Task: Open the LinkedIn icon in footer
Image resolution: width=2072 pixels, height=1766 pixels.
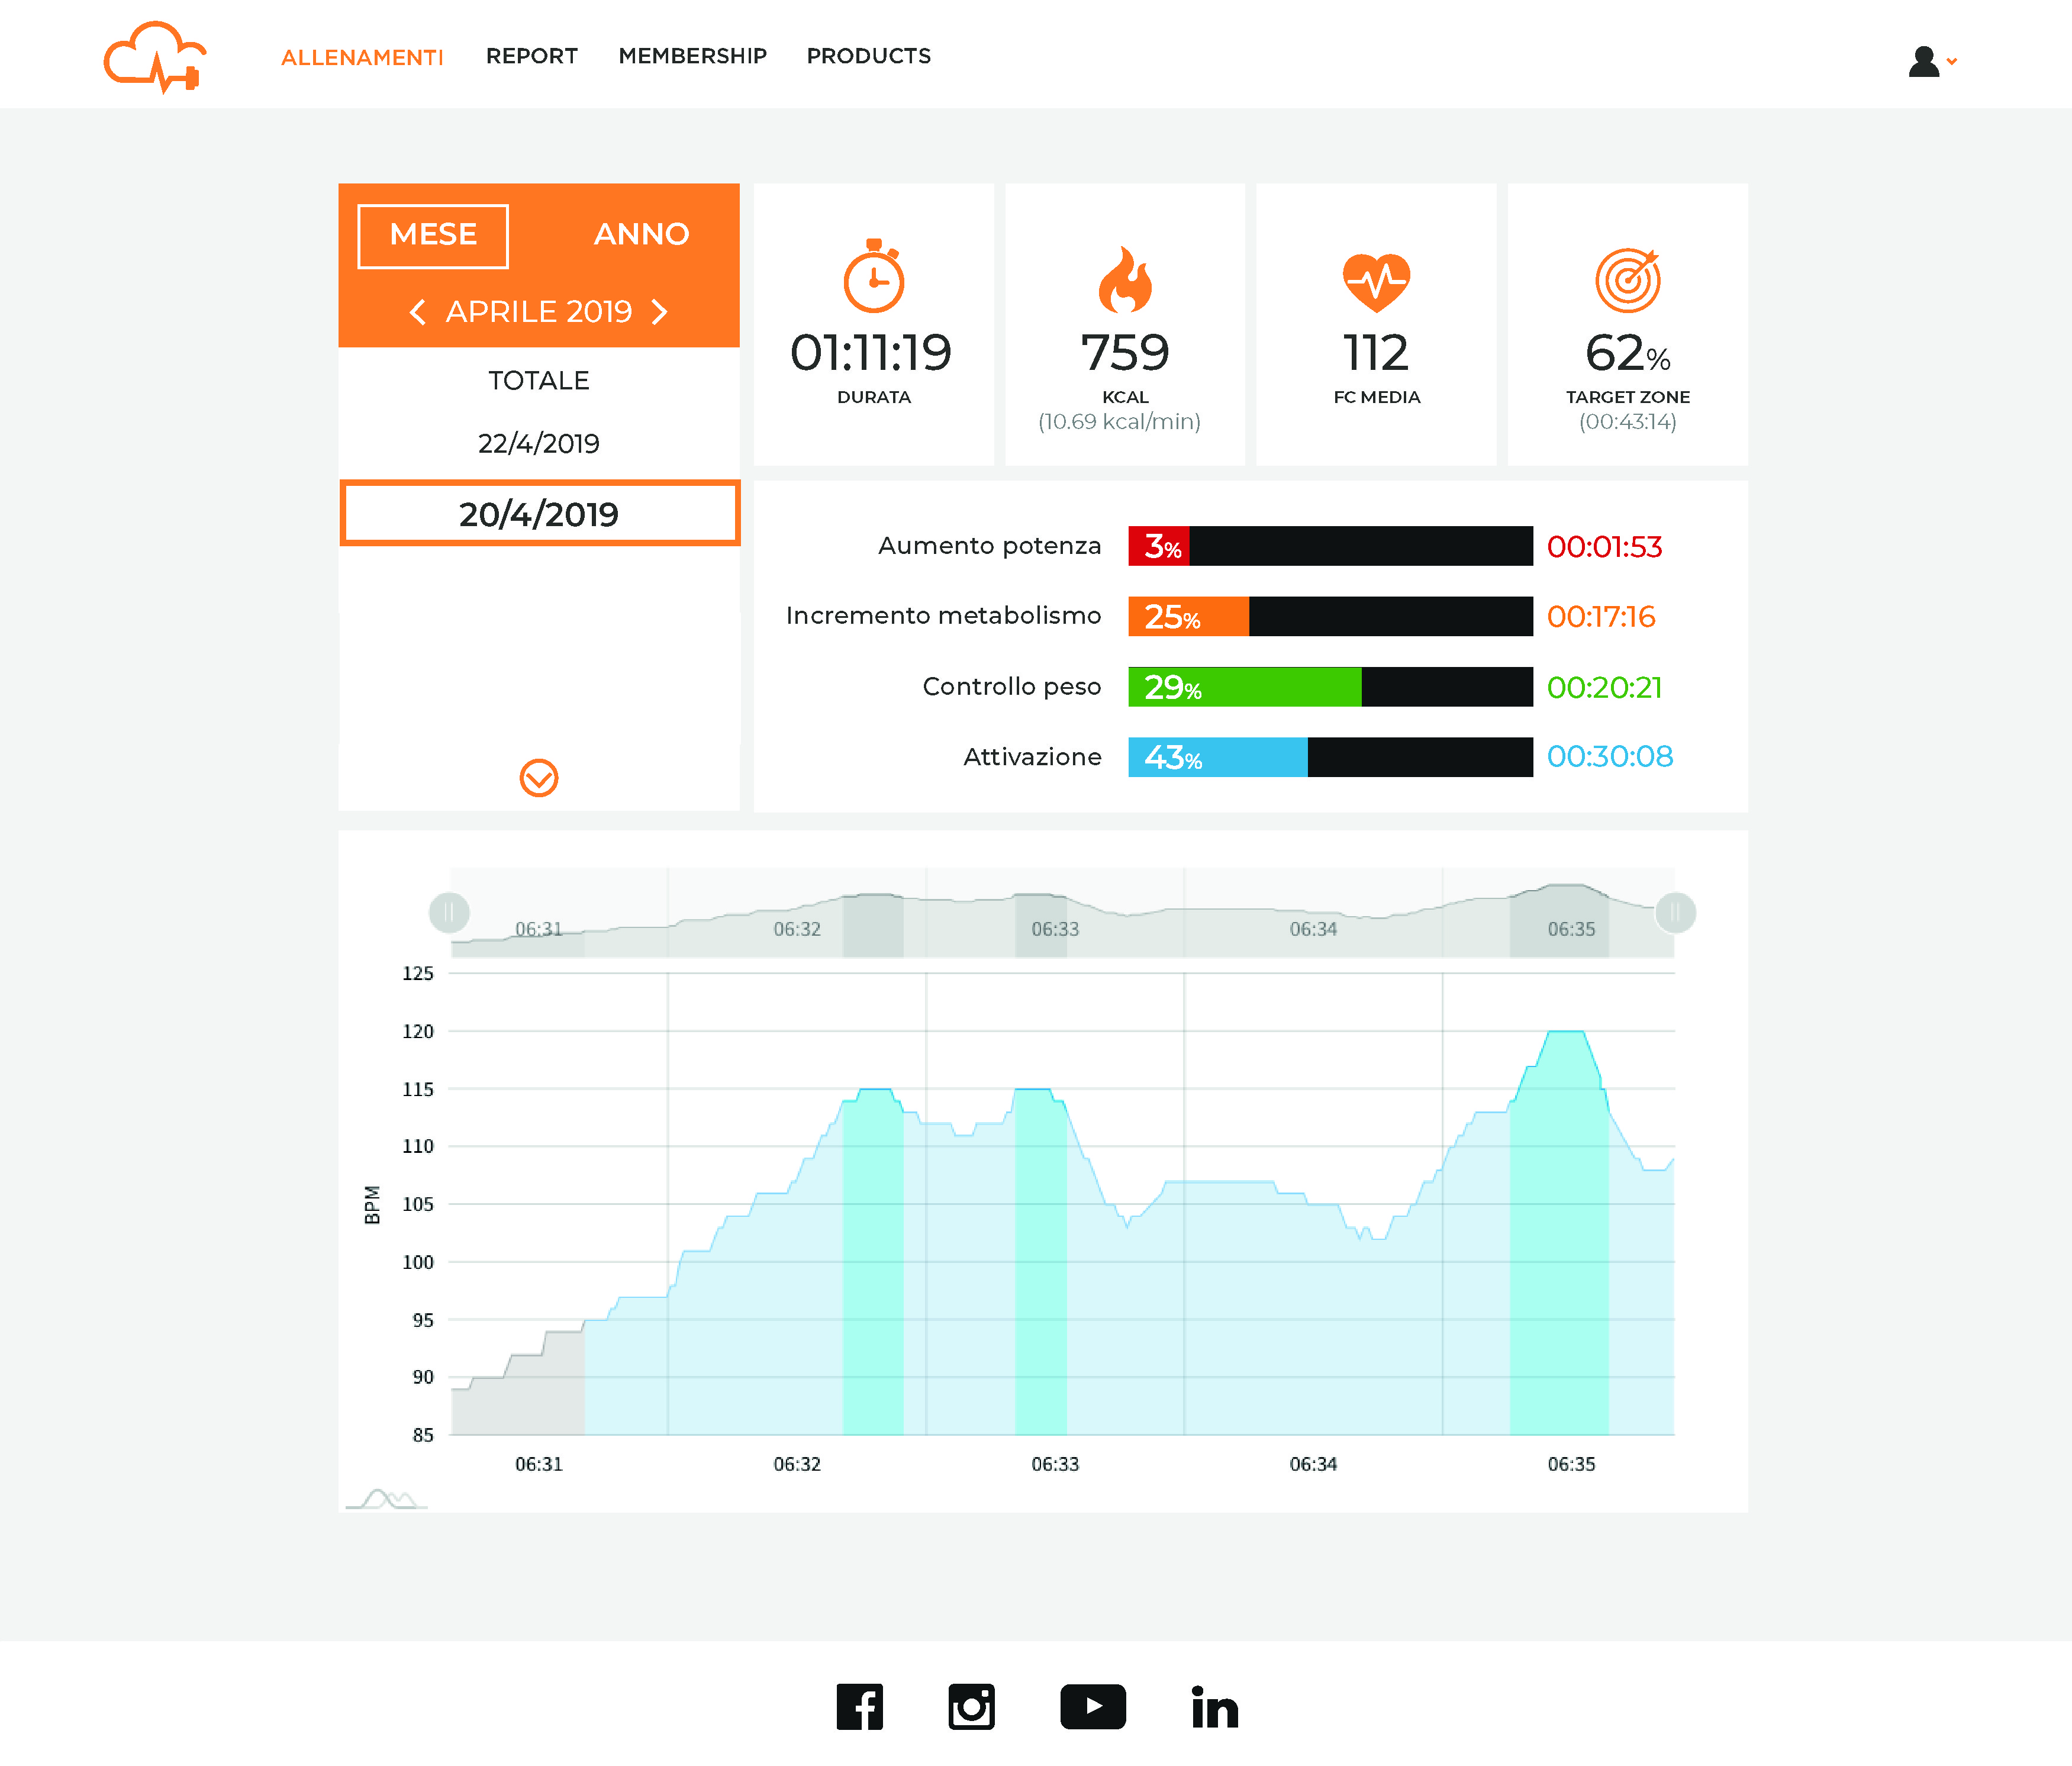Action: click(1214, 1706)
